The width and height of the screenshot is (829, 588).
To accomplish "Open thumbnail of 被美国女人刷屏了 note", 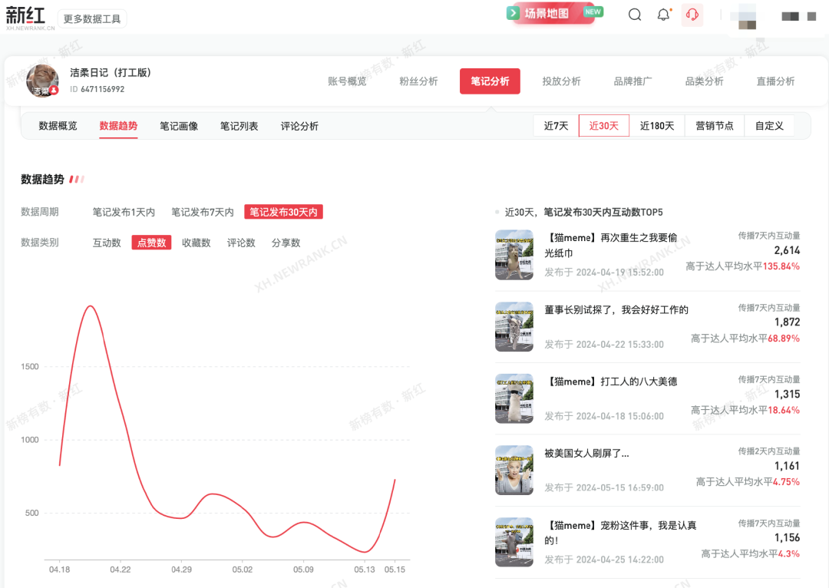I will [x=514, y=470].
